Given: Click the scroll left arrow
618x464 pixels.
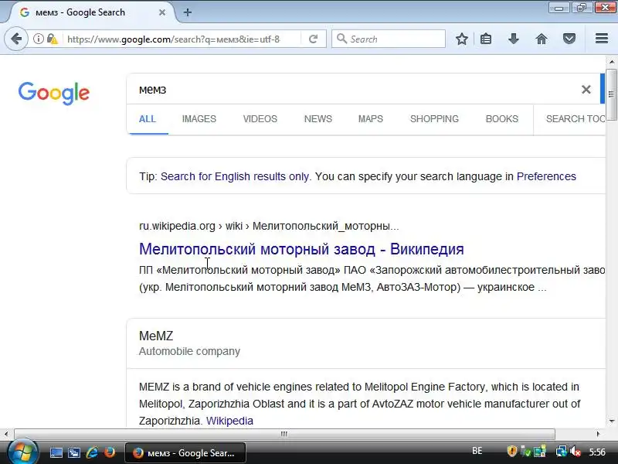Looking at the screenshot, I should pos(6,434).
